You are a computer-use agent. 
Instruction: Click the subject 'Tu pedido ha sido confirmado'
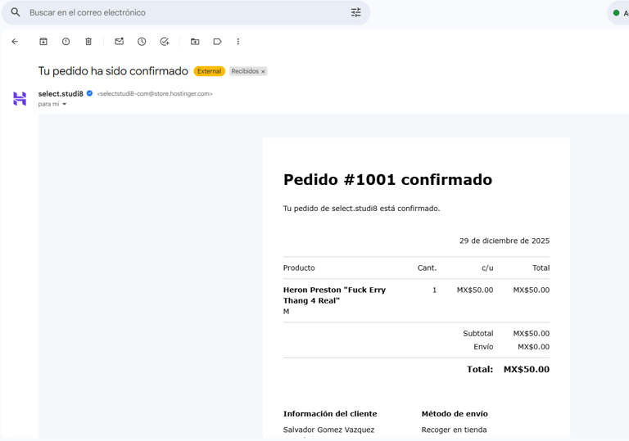coord(113,71)
